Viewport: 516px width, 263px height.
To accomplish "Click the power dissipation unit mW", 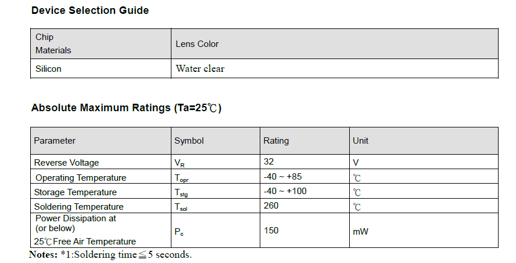I will 360,232.
